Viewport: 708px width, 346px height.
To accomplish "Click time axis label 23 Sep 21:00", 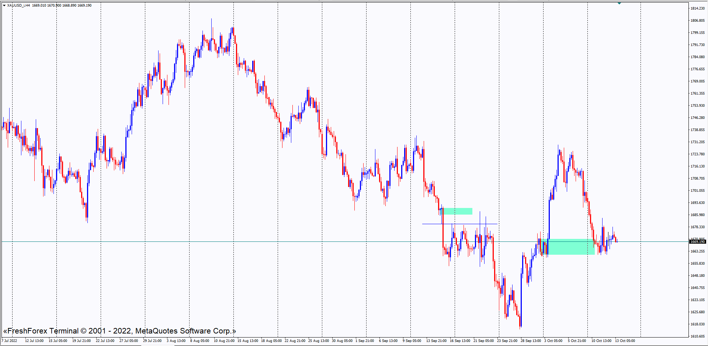I will point(507,341).
